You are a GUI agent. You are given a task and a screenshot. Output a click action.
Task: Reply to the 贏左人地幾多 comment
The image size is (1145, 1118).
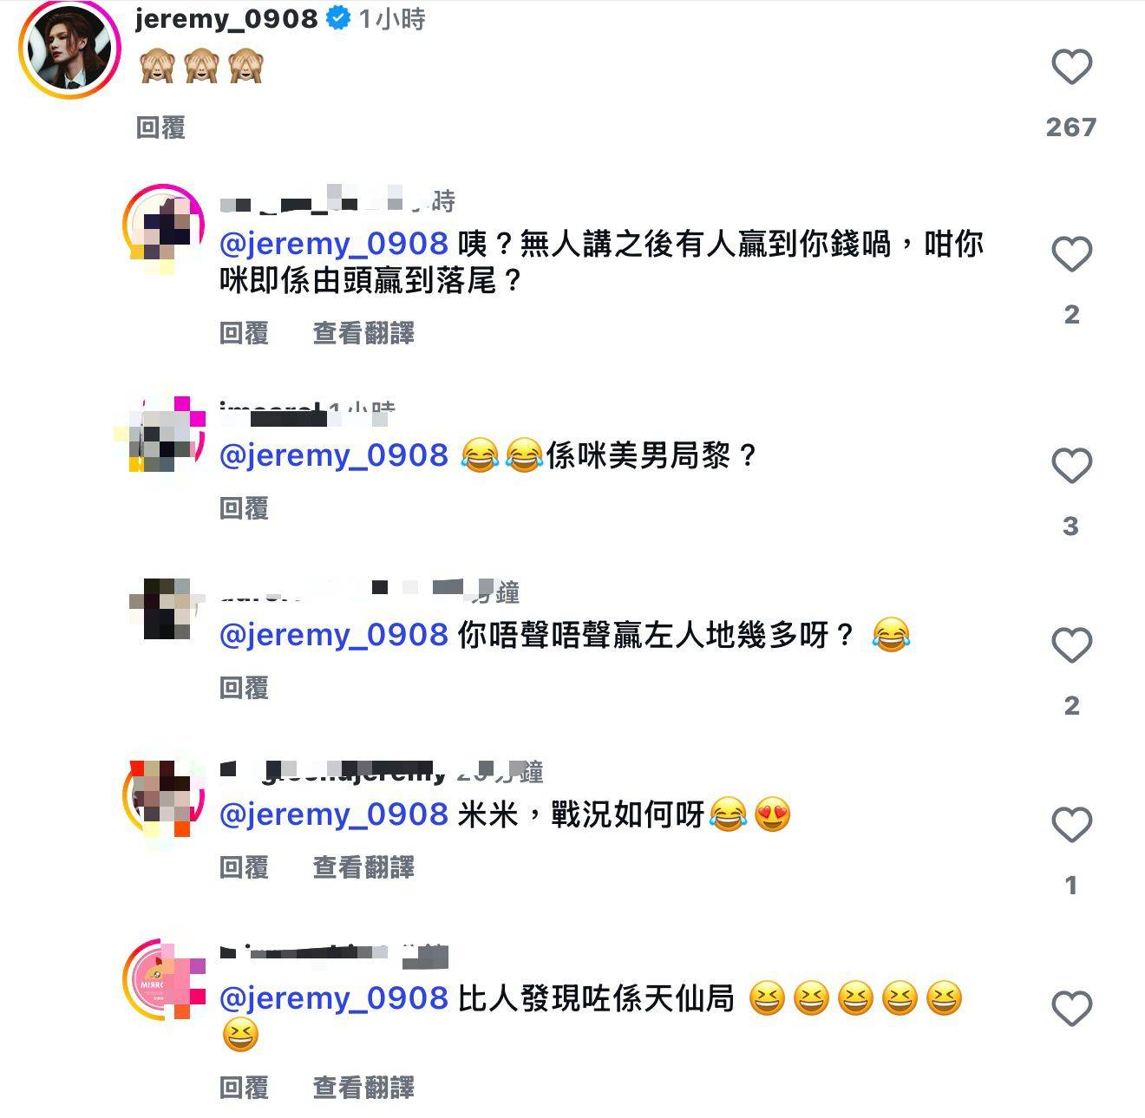point(244,688)
